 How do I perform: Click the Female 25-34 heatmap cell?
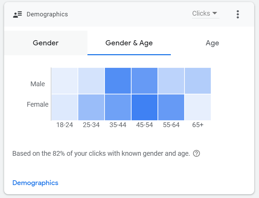[x=91, y=107]
